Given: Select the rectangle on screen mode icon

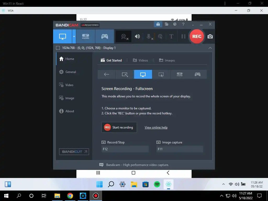Looking at the screenshot, I should pos(125,74).
